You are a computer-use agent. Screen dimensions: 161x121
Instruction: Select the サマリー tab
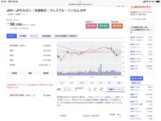pos(12,36)
